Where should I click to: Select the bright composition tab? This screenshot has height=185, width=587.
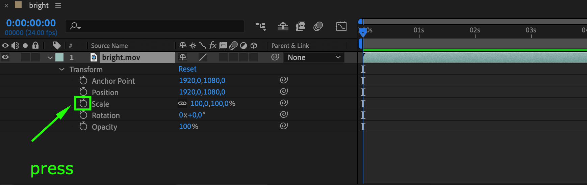pos(39,6)
